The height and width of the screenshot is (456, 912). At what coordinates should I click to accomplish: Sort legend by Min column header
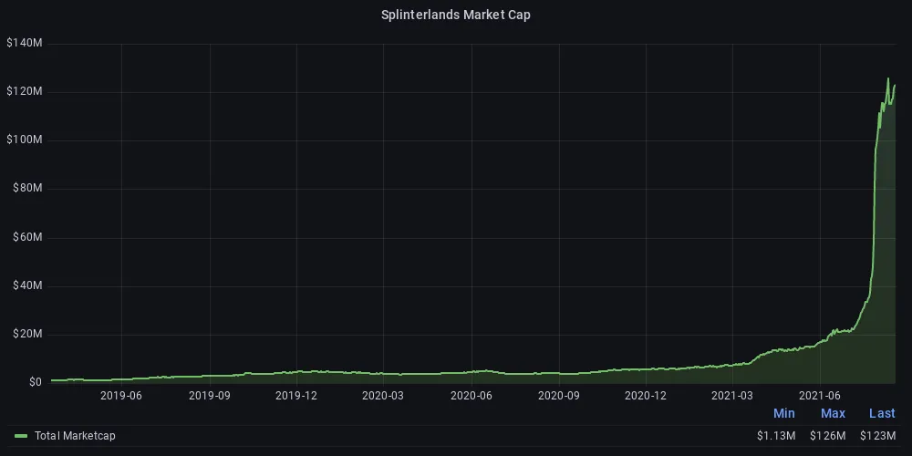[x=783, y=413]
